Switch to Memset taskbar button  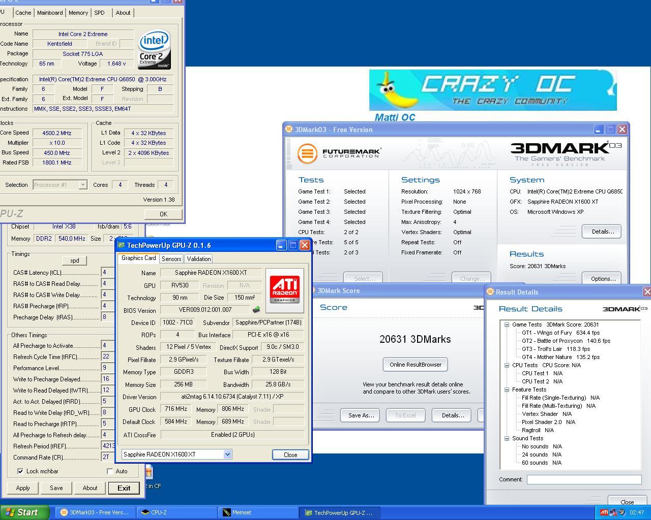pos(258,512)
